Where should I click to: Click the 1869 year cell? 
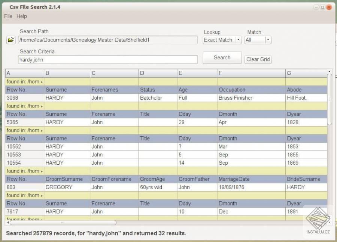[x=306, y=163]
